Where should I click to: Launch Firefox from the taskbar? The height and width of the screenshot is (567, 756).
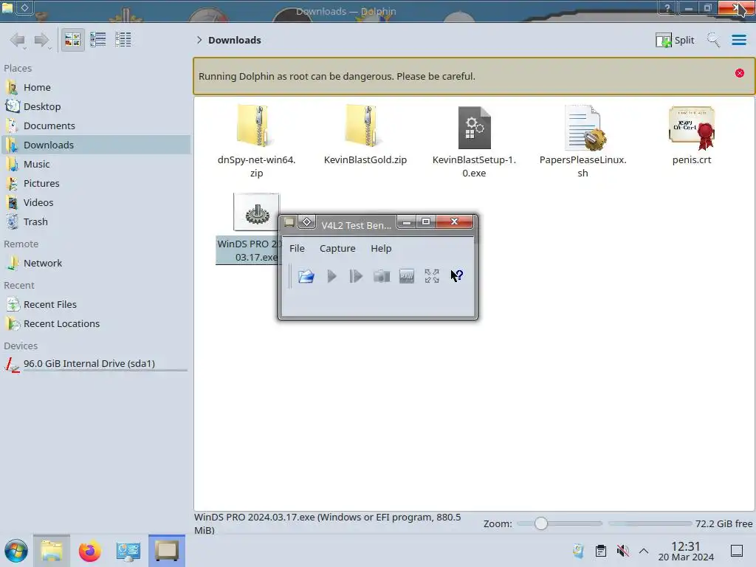(x=89, y=551)
